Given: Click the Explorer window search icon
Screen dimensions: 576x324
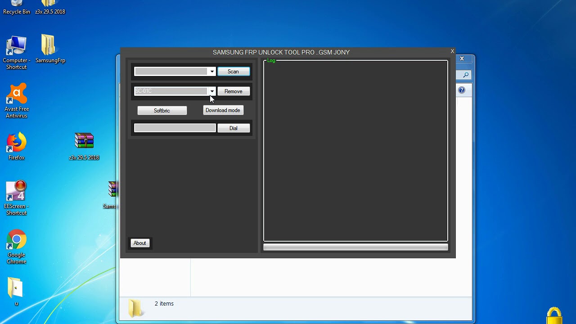Looking at the screenshot, I should 466,75.
